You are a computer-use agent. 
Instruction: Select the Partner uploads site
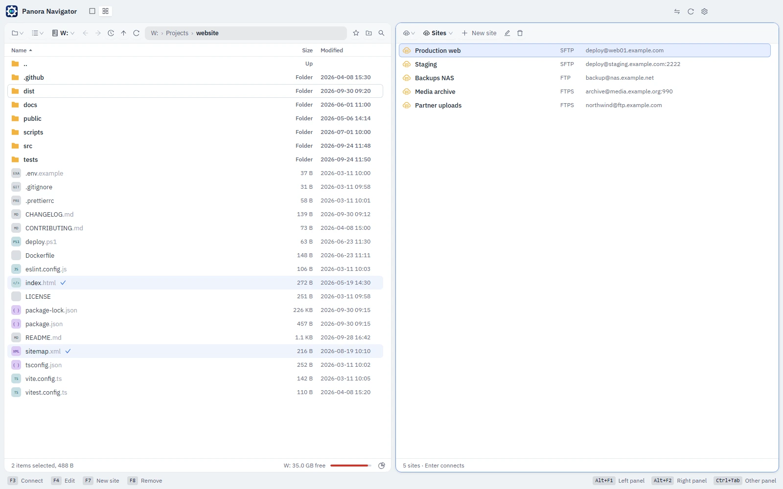click(x=585, y=105)
